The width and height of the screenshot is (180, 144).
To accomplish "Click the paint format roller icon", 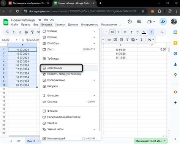I will click(32, 32).
